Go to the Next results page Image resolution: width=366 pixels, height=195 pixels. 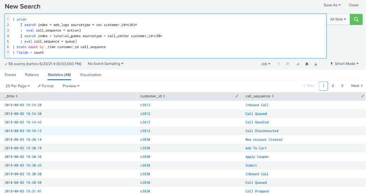coord(357,86)
